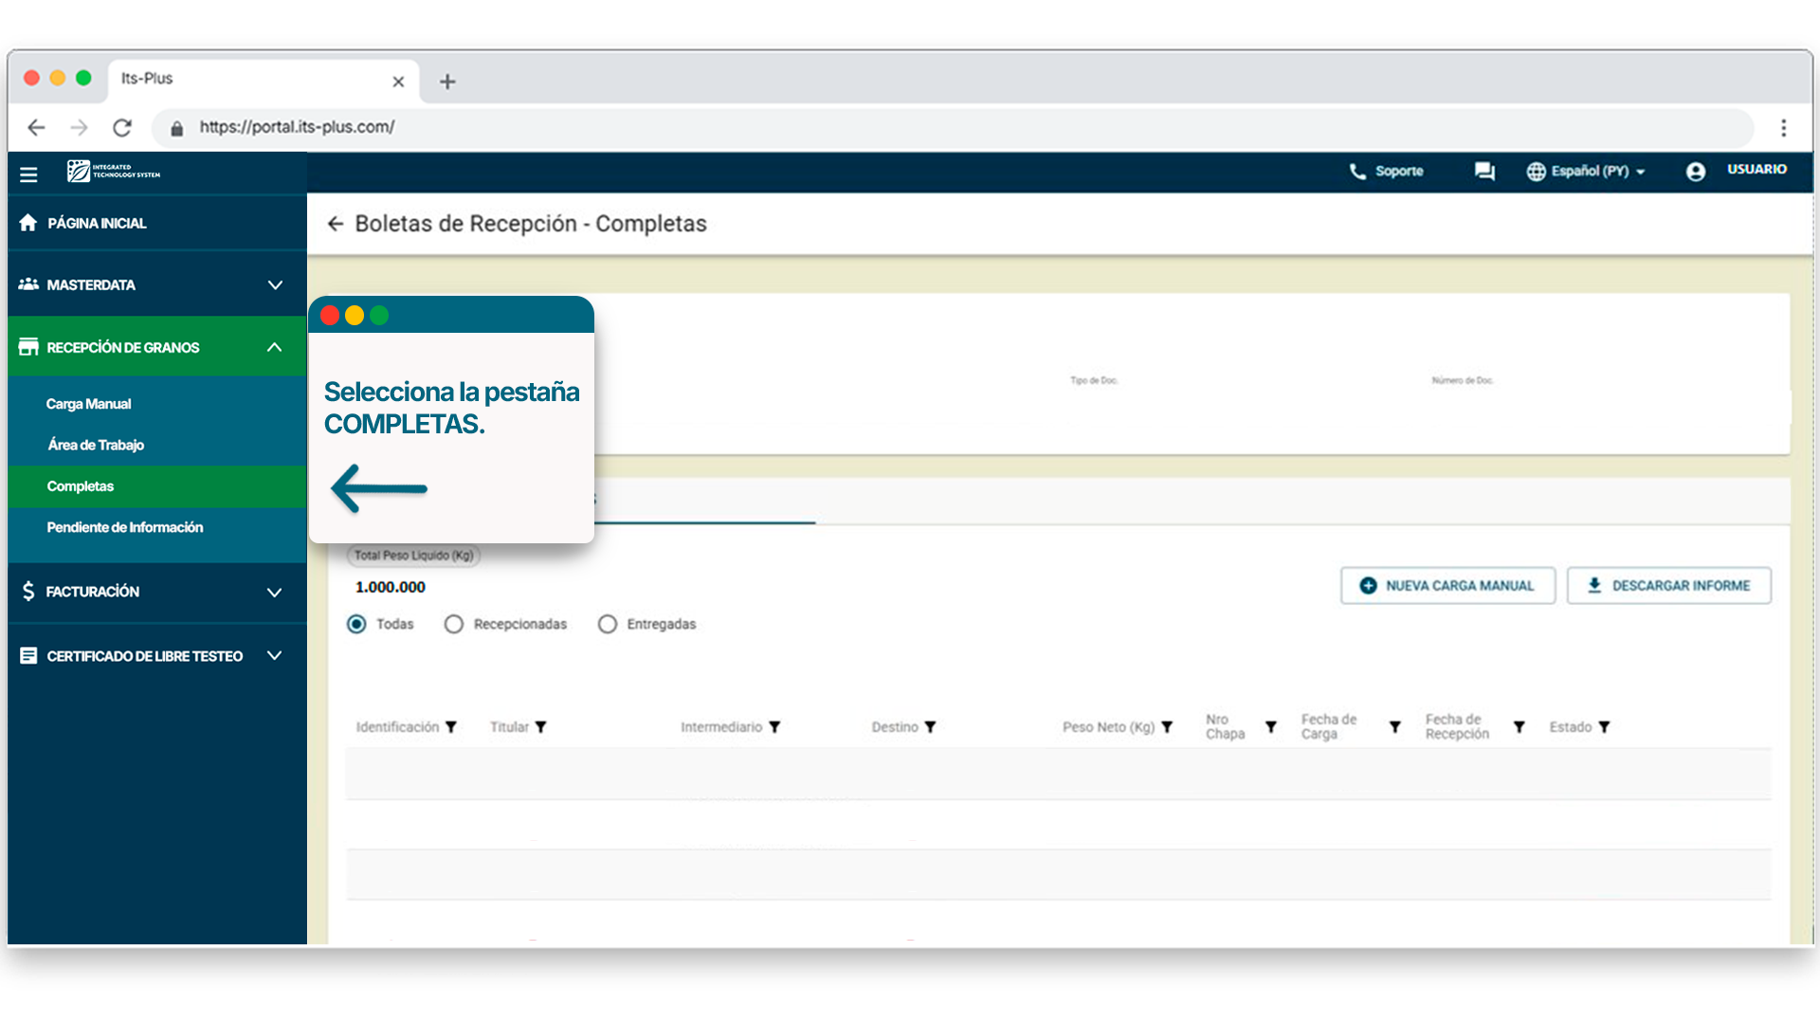Click the filter icon on Estado column
Screen dimensions: 1820x1024
(x=1604, y=727)
